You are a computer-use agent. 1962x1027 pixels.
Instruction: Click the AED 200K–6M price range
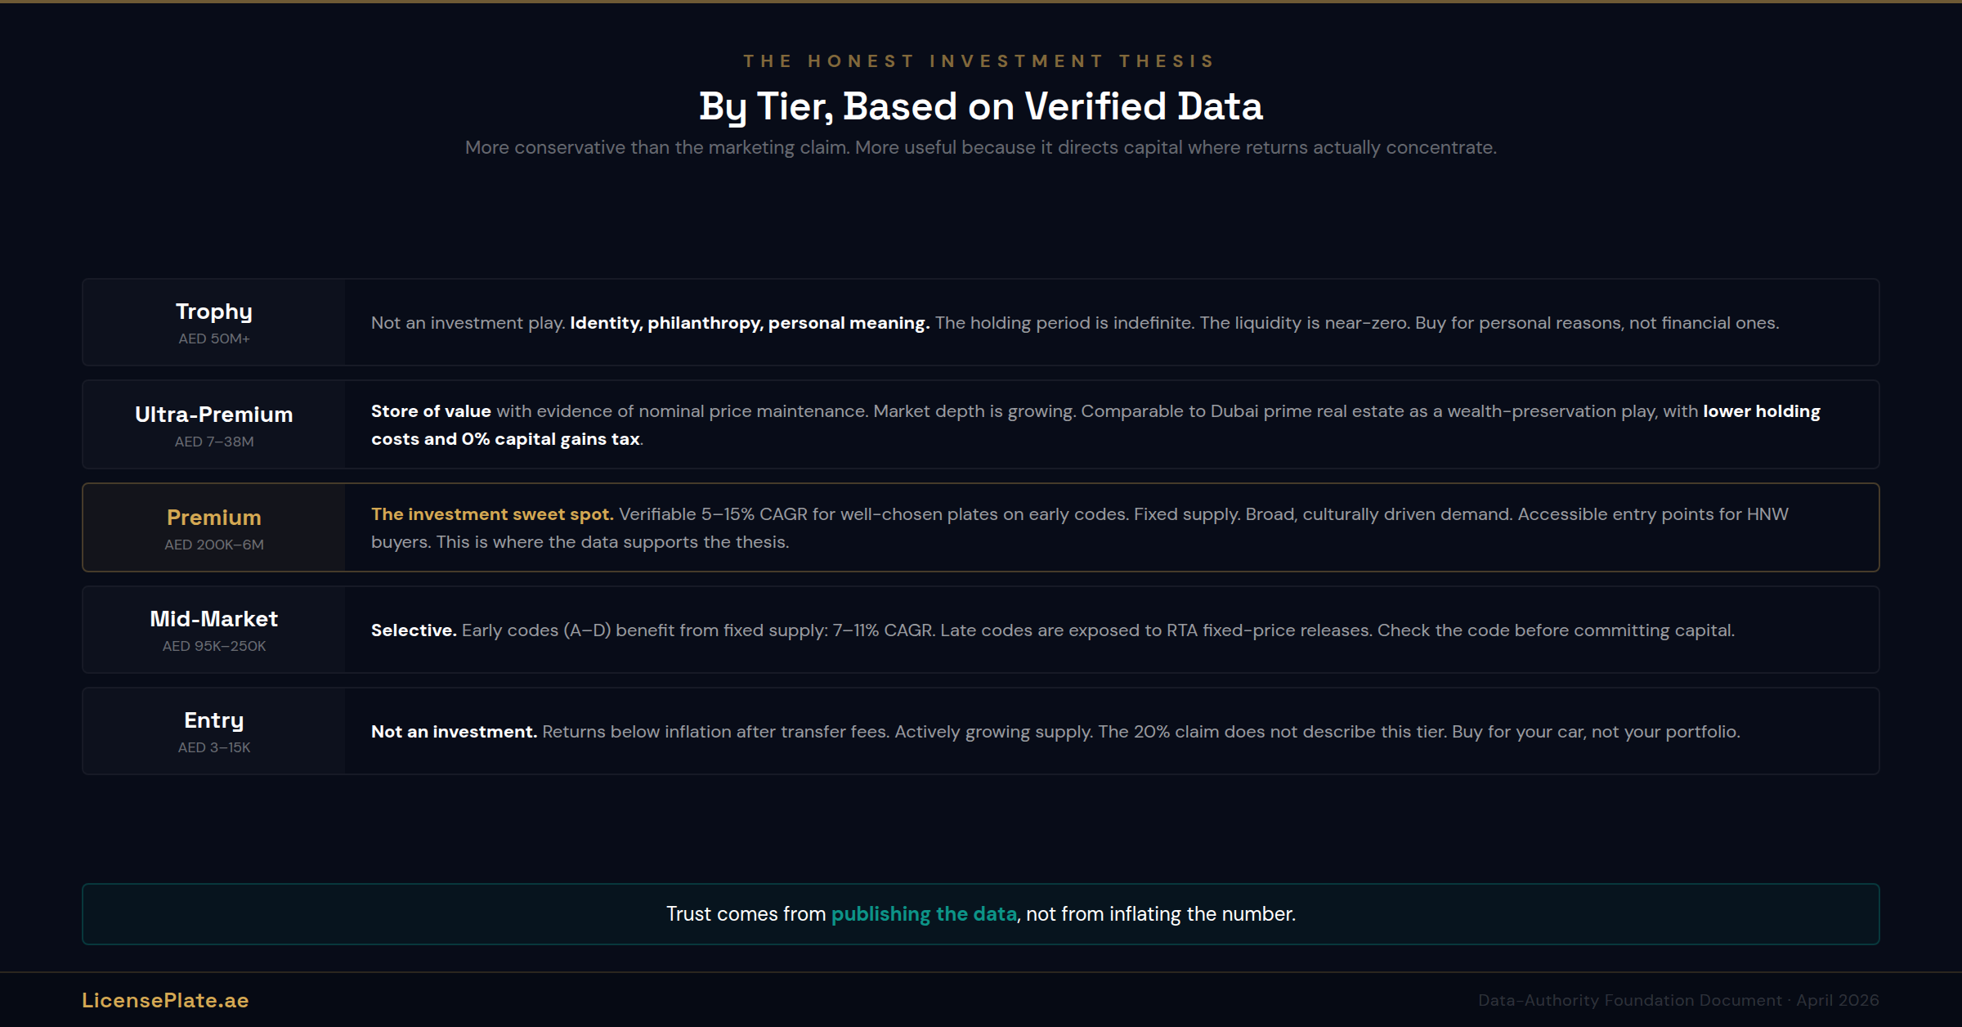tap(214, 545)
